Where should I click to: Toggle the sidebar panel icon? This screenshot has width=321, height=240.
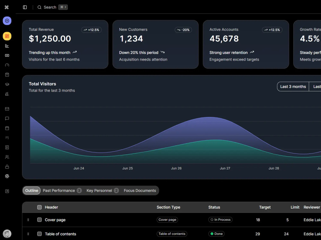[25, 7]
